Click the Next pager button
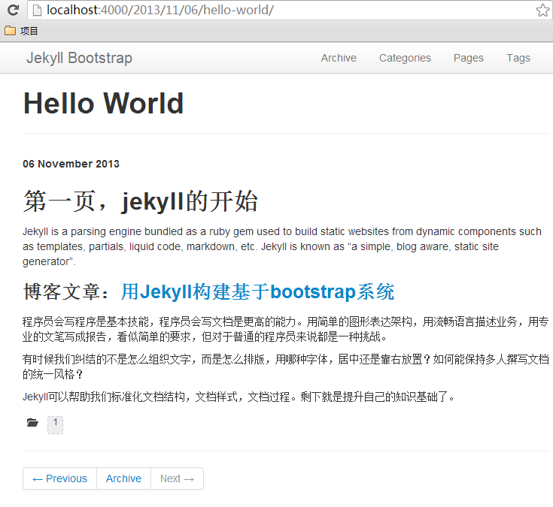Viewport: 553px width, 507px height. point(177,478)
